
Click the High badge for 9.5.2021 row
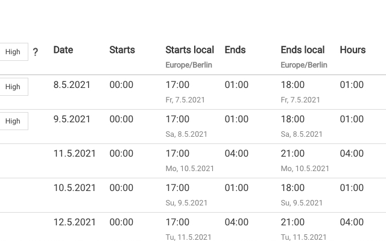click(x=13, y=121)
